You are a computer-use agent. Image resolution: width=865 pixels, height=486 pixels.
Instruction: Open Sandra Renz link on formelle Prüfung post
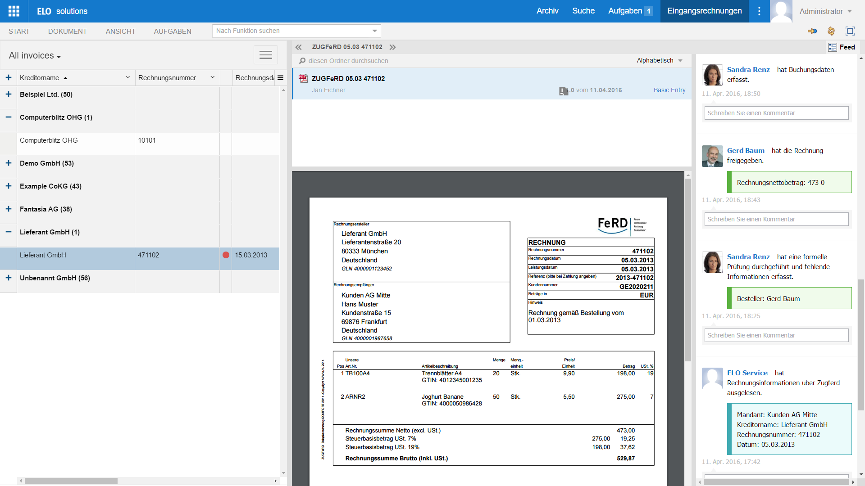(748, 257)
